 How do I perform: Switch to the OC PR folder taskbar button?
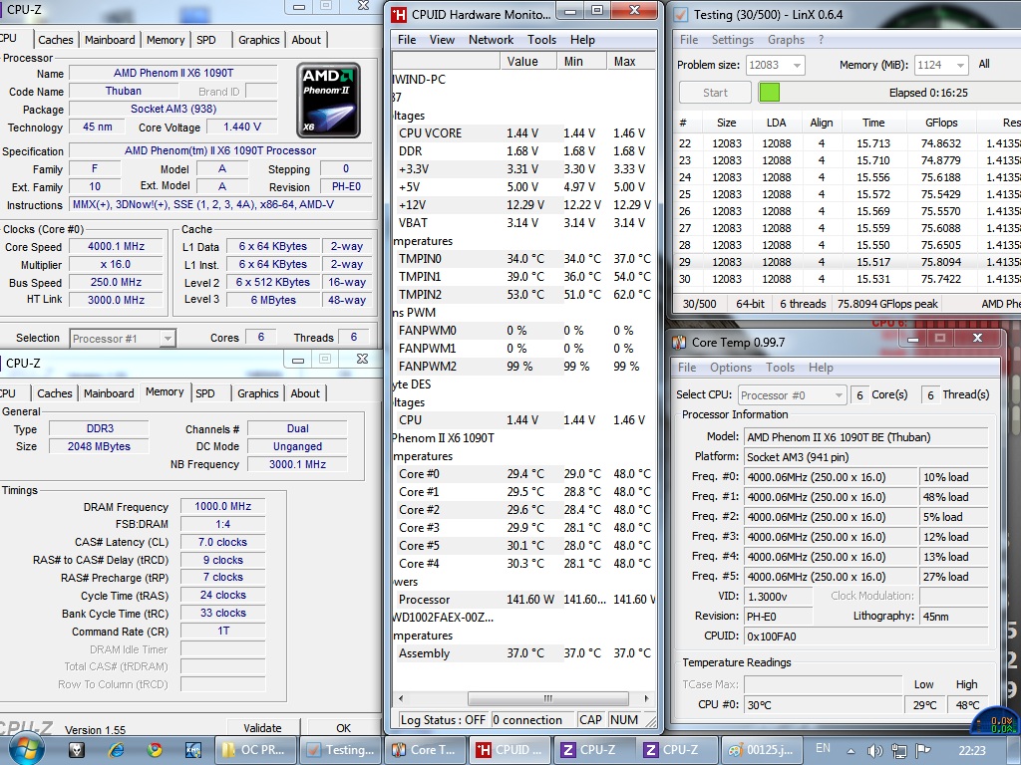tap(254, 749)
